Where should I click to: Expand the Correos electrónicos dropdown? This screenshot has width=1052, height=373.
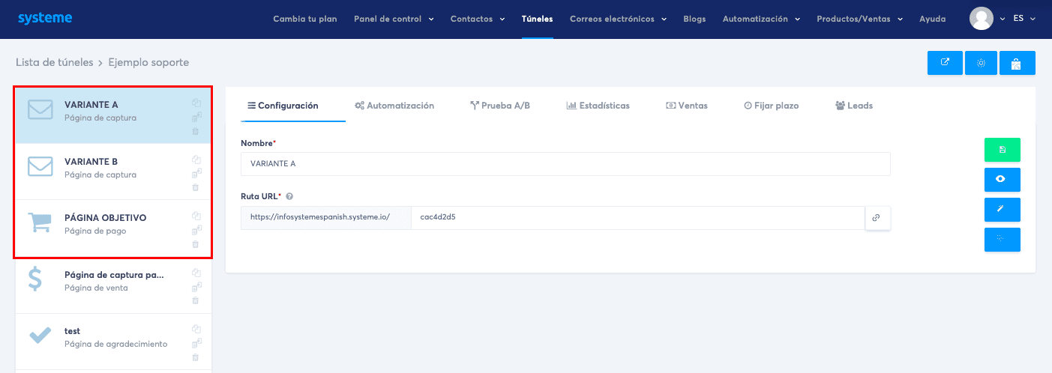coord(618,19)
